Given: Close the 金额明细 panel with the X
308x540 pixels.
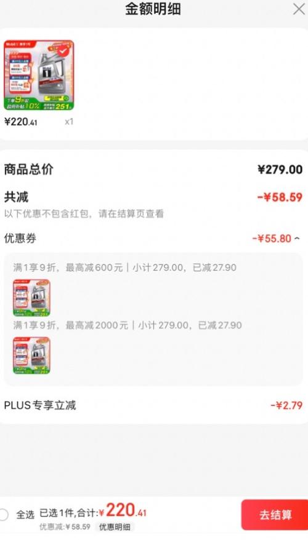Looking at the screenshot, I should (299, 9).
